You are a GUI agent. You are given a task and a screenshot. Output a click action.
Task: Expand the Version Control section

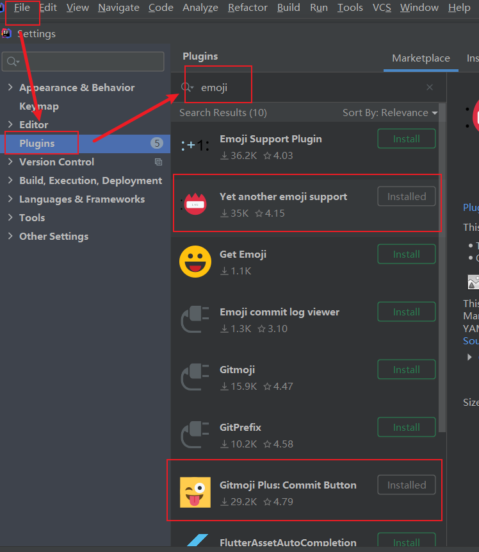[10, 162]
